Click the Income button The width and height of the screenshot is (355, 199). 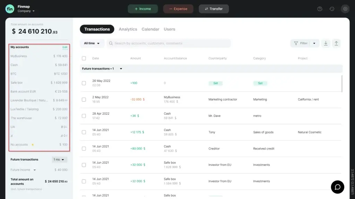[x=142, y=9]
